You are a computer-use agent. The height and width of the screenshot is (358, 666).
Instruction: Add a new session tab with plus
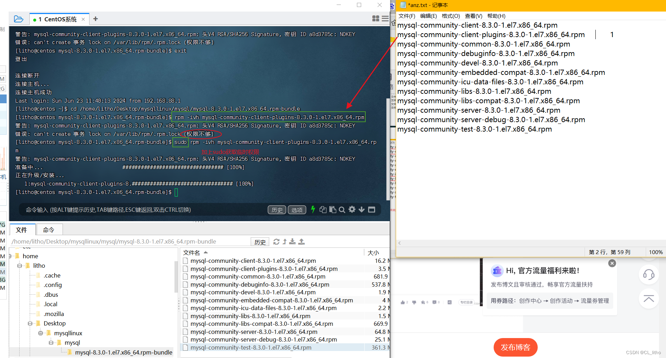click(95, 19)
